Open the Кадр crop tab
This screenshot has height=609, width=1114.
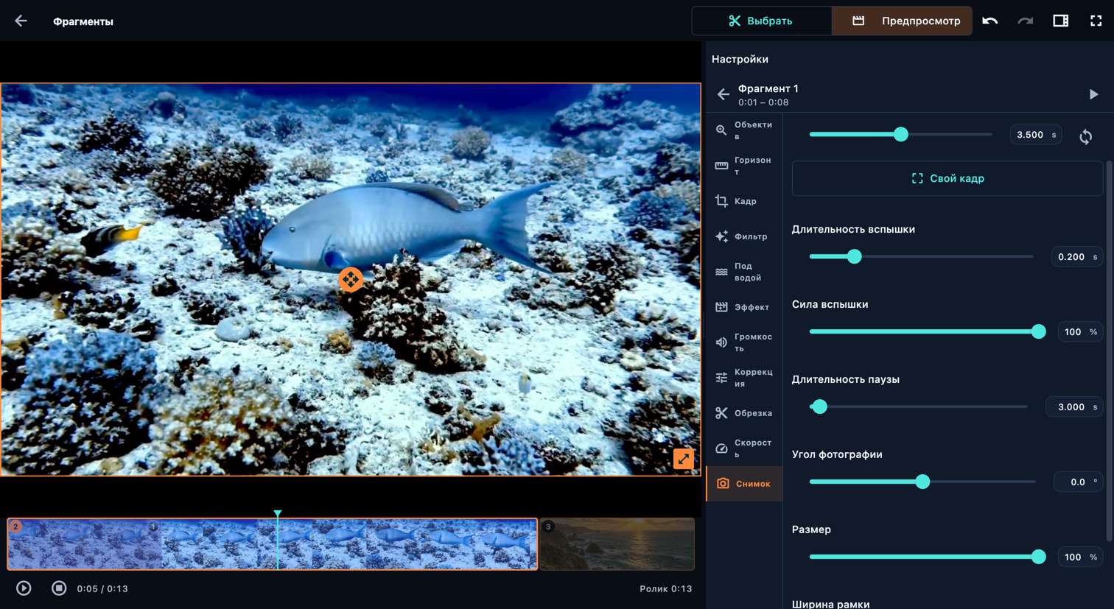coord(744,201)
